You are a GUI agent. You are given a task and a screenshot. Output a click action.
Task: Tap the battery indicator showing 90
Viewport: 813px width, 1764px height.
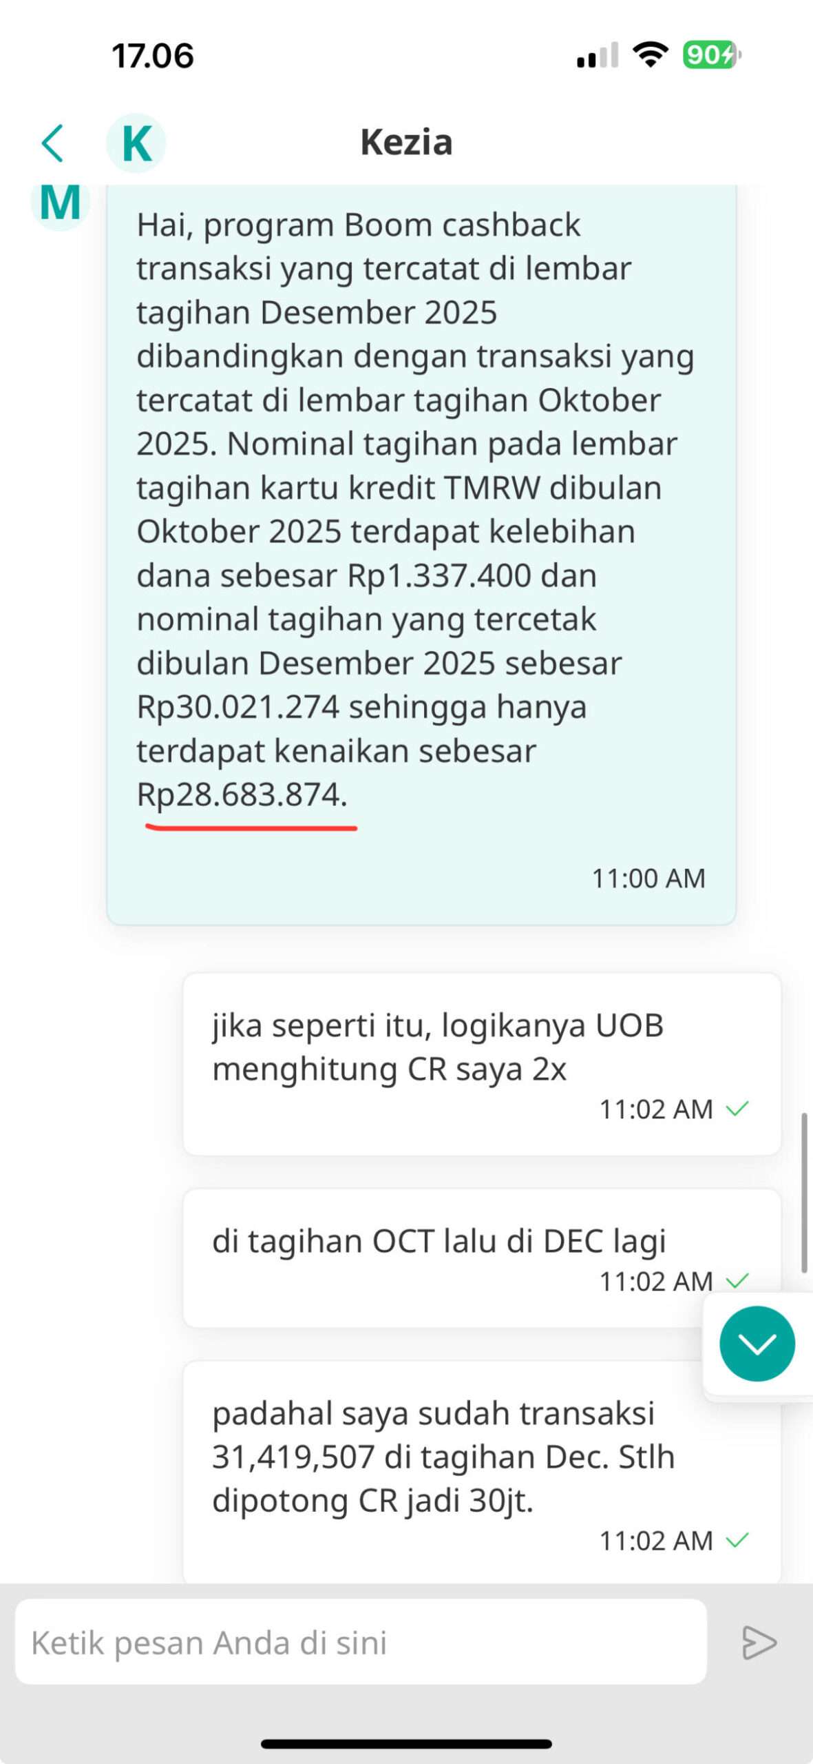[712, 54]
